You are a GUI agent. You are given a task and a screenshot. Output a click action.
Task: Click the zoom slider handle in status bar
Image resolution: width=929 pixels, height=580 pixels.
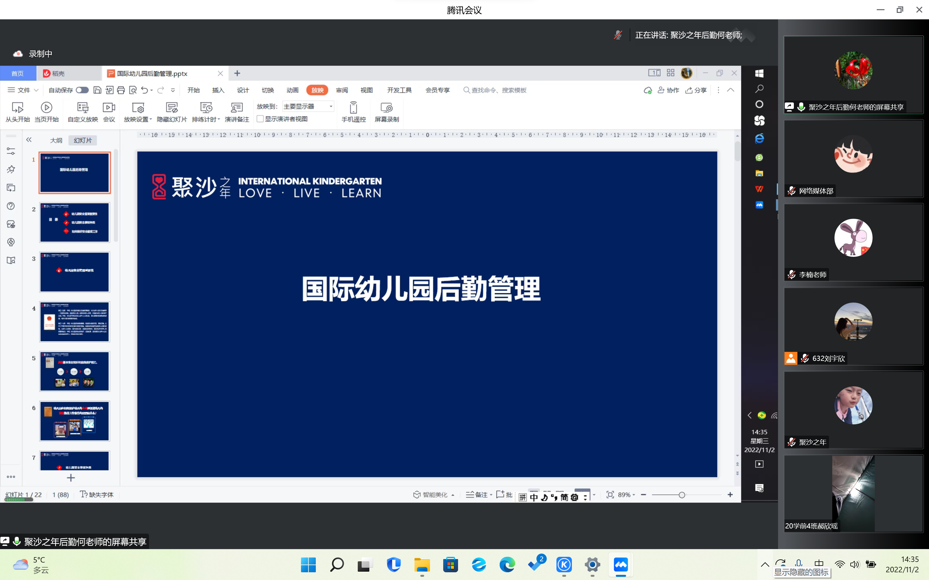click(x=682, y=495)
